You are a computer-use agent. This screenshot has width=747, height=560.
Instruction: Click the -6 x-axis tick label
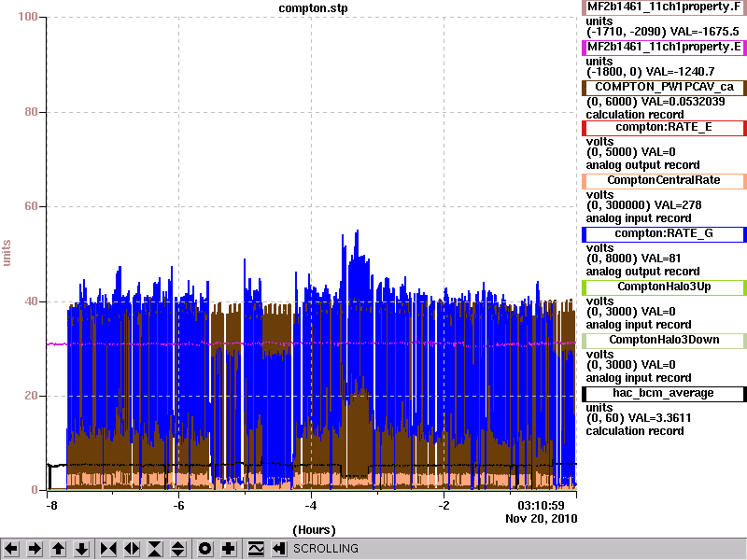(178, 506)
